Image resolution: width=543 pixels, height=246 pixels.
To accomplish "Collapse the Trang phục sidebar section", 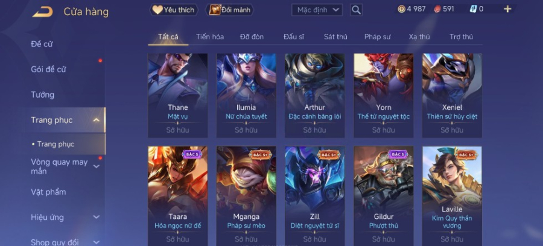I will tap(97, 120).
